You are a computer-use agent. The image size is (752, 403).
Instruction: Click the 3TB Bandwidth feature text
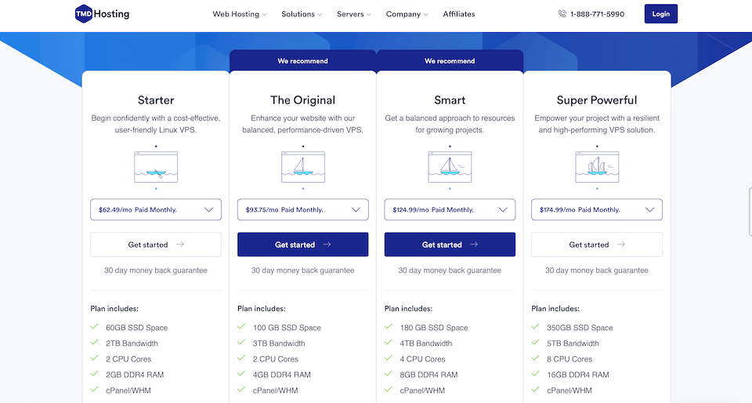pyautogui.click(x=279, y=343)
